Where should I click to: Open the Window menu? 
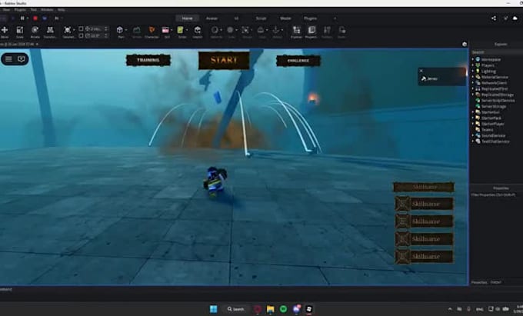47,10
